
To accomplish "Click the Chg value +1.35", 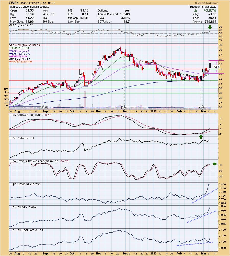I will coord(212,14).
